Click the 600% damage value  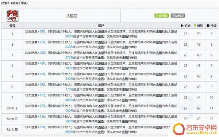click(69, 132)
